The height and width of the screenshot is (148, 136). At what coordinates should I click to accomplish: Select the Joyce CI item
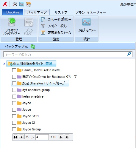[29, 123]
